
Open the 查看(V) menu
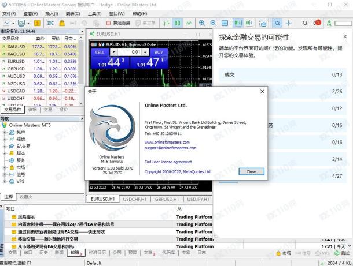coord(31,14)
